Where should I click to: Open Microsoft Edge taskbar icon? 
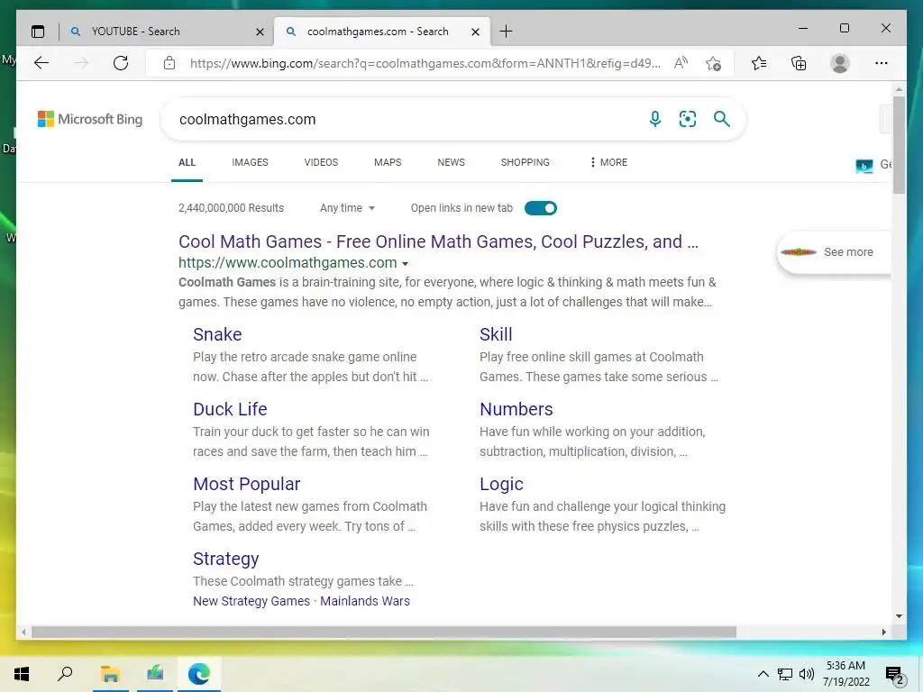(199, 674)
